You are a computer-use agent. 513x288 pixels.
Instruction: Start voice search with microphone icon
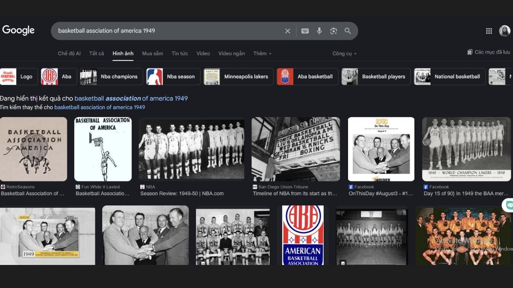pos(319,31)
